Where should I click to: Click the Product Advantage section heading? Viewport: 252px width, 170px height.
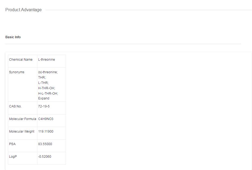pos(23,10)
